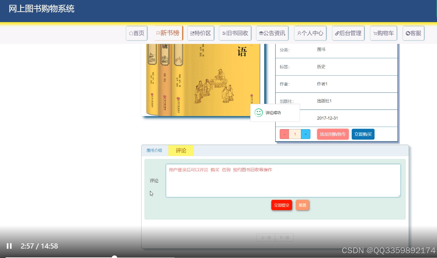Click the 2:57 / 14:58 time display

(39, 246)
